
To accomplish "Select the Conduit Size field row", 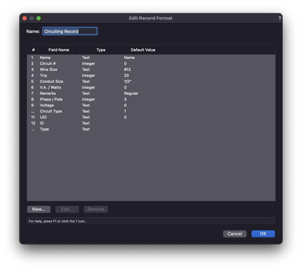I will (52, 81).
